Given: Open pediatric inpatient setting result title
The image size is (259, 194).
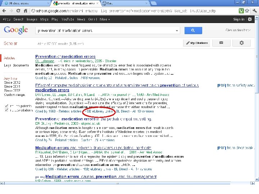Looking at the screenshot, I should [94, 119].
